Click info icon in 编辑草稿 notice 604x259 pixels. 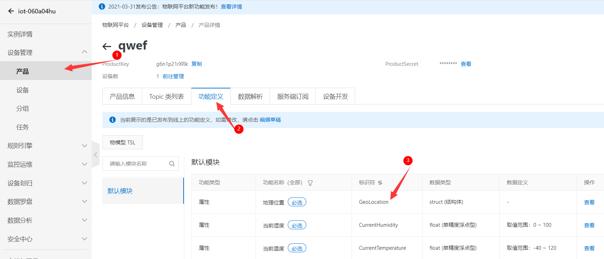click(112, 120)
